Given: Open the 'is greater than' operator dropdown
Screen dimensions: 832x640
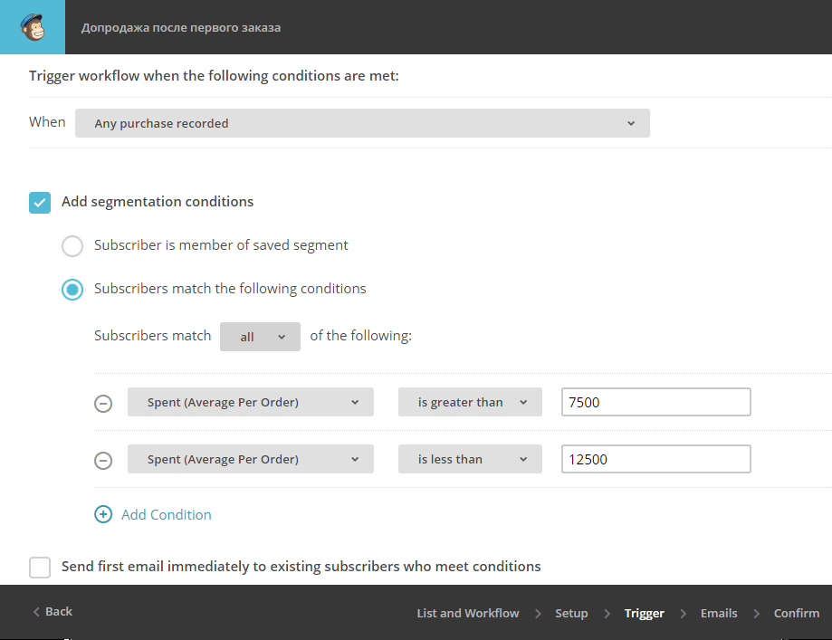Looking at the screenshot, I should point(470,402).
